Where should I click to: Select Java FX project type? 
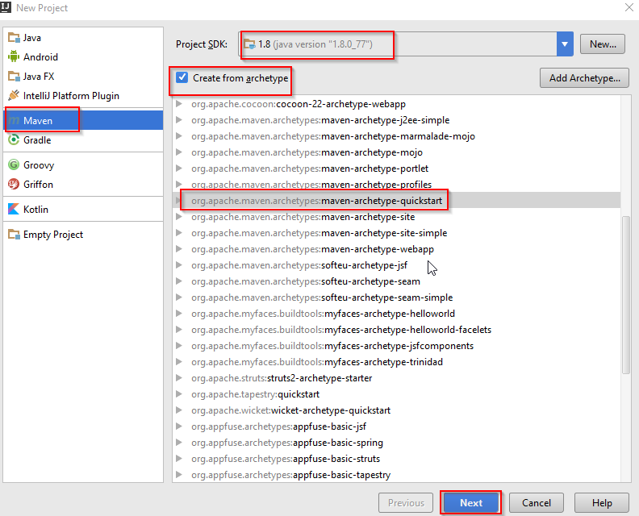tap(83, 76)
